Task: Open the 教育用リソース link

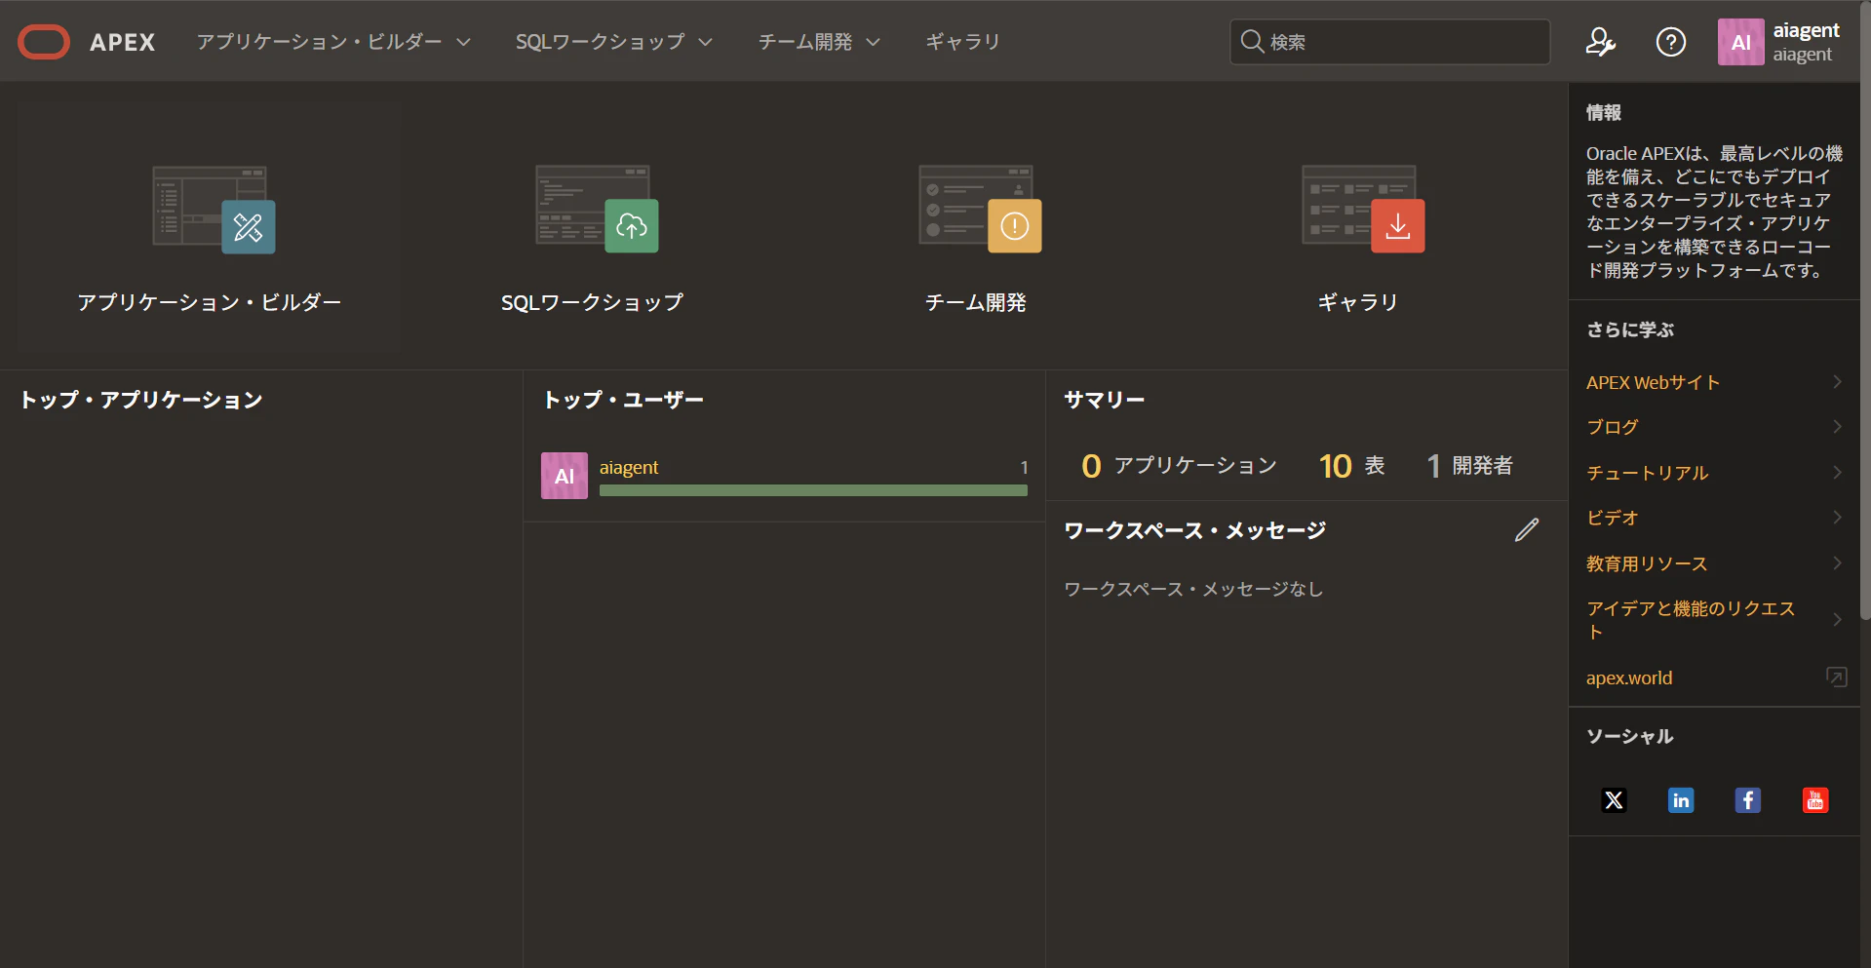Action: (1647, 563)
